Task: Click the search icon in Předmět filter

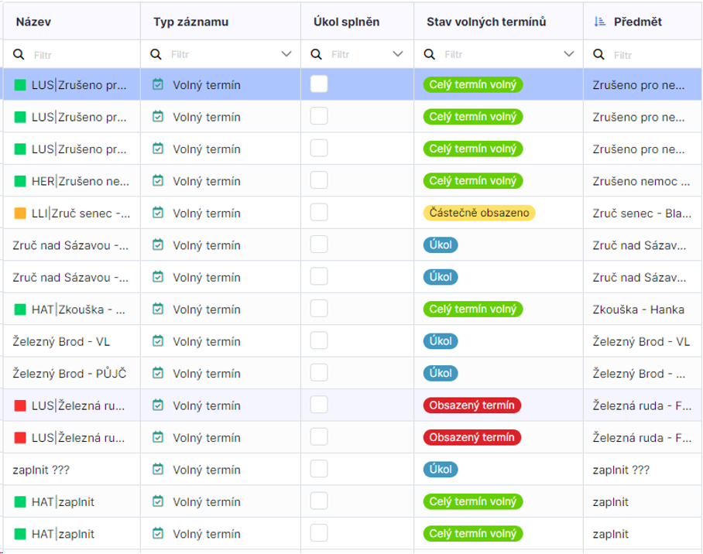Action: 598,55
